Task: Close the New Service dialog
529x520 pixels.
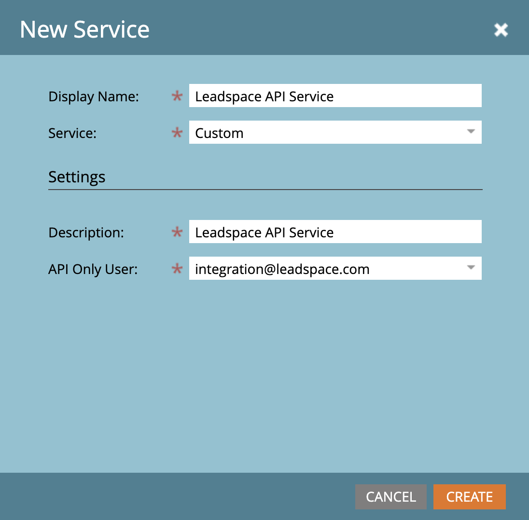Action: point(501,30)
